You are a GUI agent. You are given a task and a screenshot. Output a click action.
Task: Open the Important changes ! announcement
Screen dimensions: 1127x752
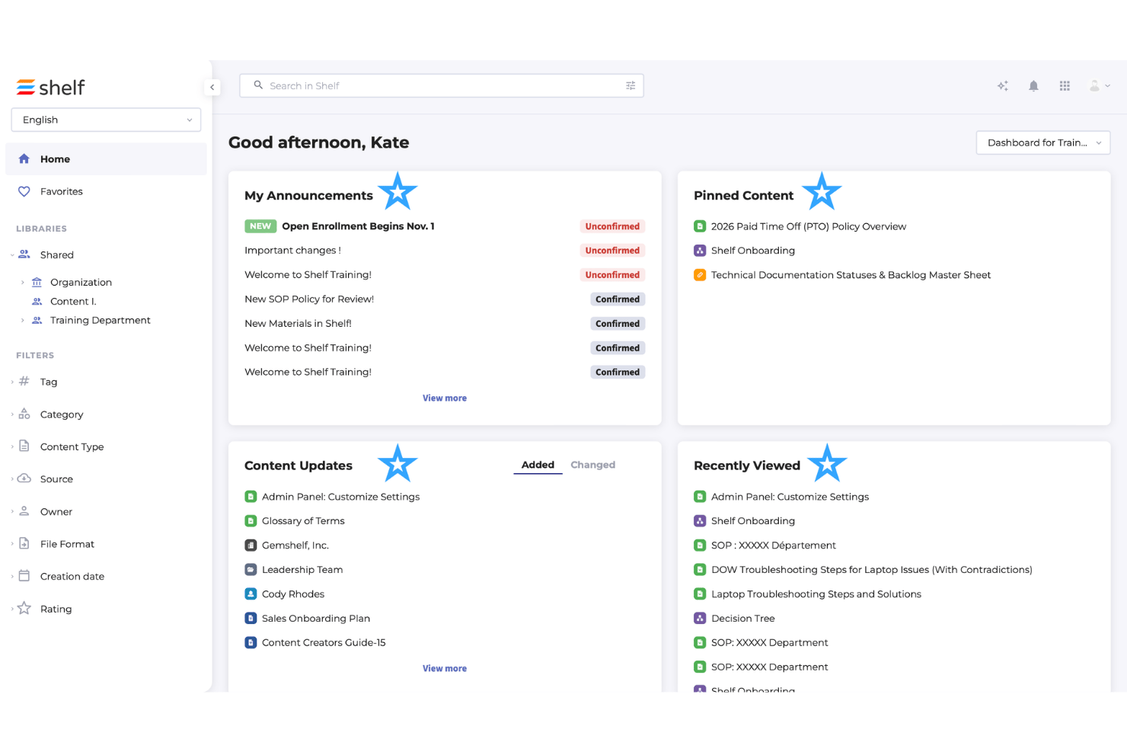pyautogui.click(x=292, y=251)
